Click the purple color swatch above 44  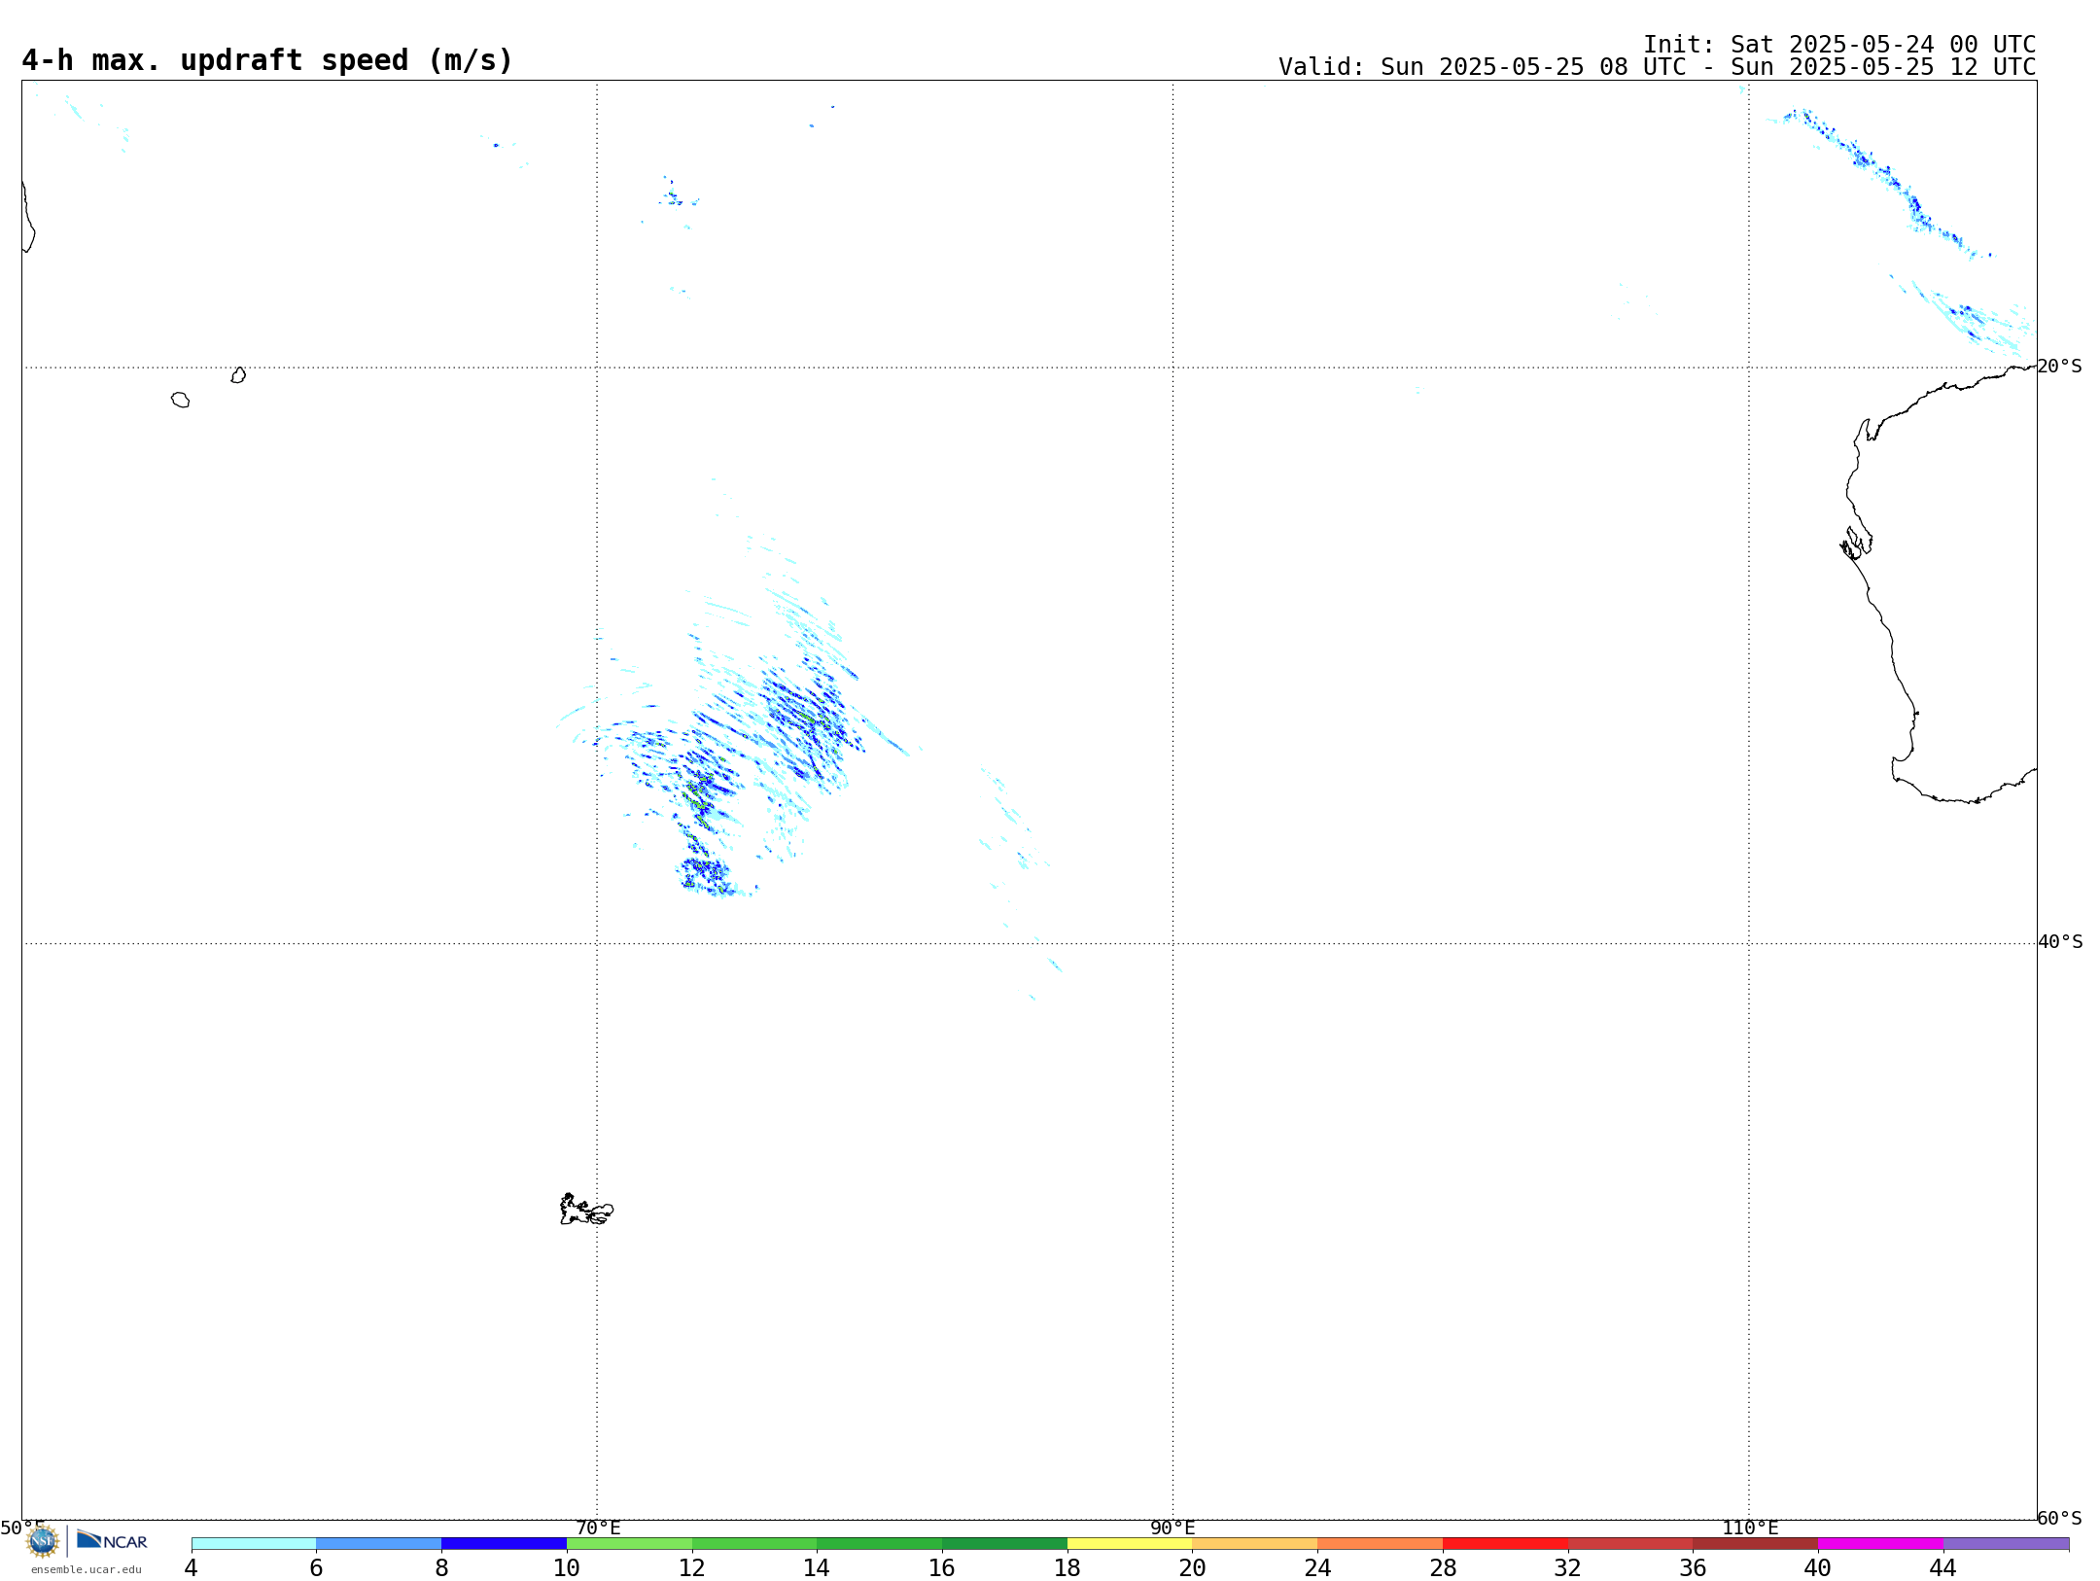2006,1543
